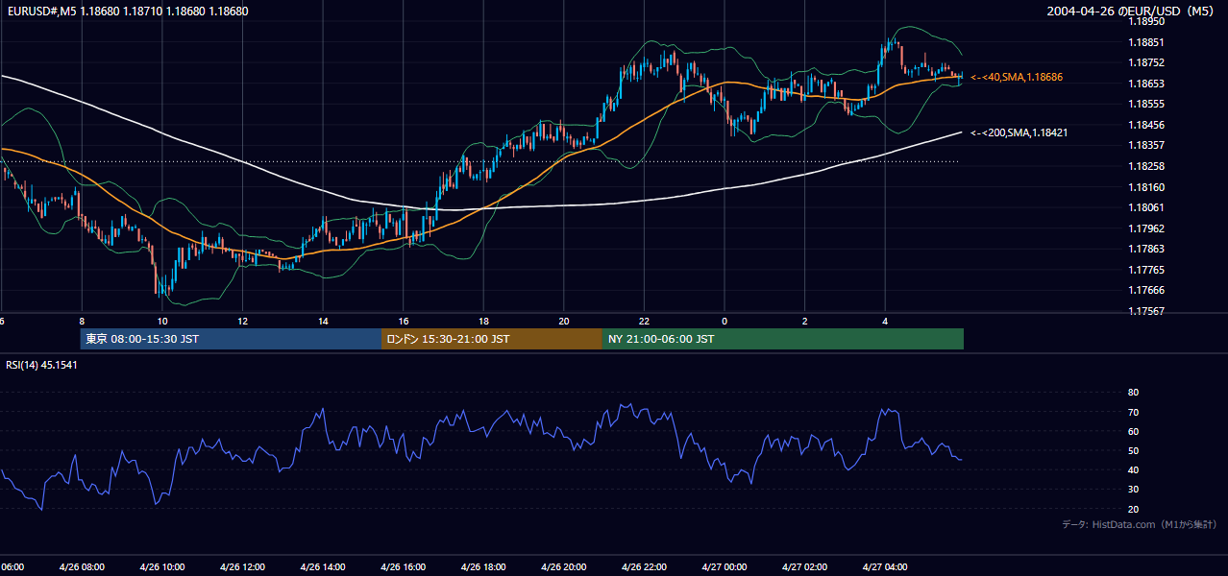This screenshot has width=1228, height=576.
Task: Click price axis label 1.18258
Action: point(1145,166)
